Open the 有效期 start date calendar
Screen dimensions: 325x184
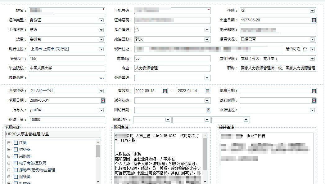coord(165,91)
